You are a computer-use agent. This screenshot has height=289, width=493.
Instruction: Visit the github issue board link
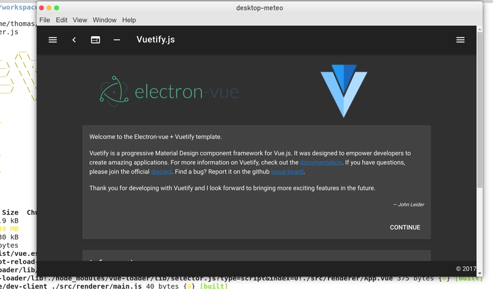click(287, 172)
